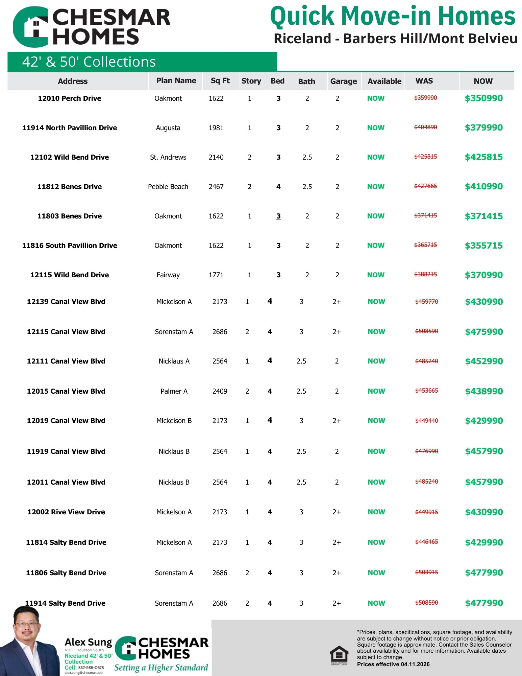
Task: Click the Sq Ft column header
Action: [220, 81]
